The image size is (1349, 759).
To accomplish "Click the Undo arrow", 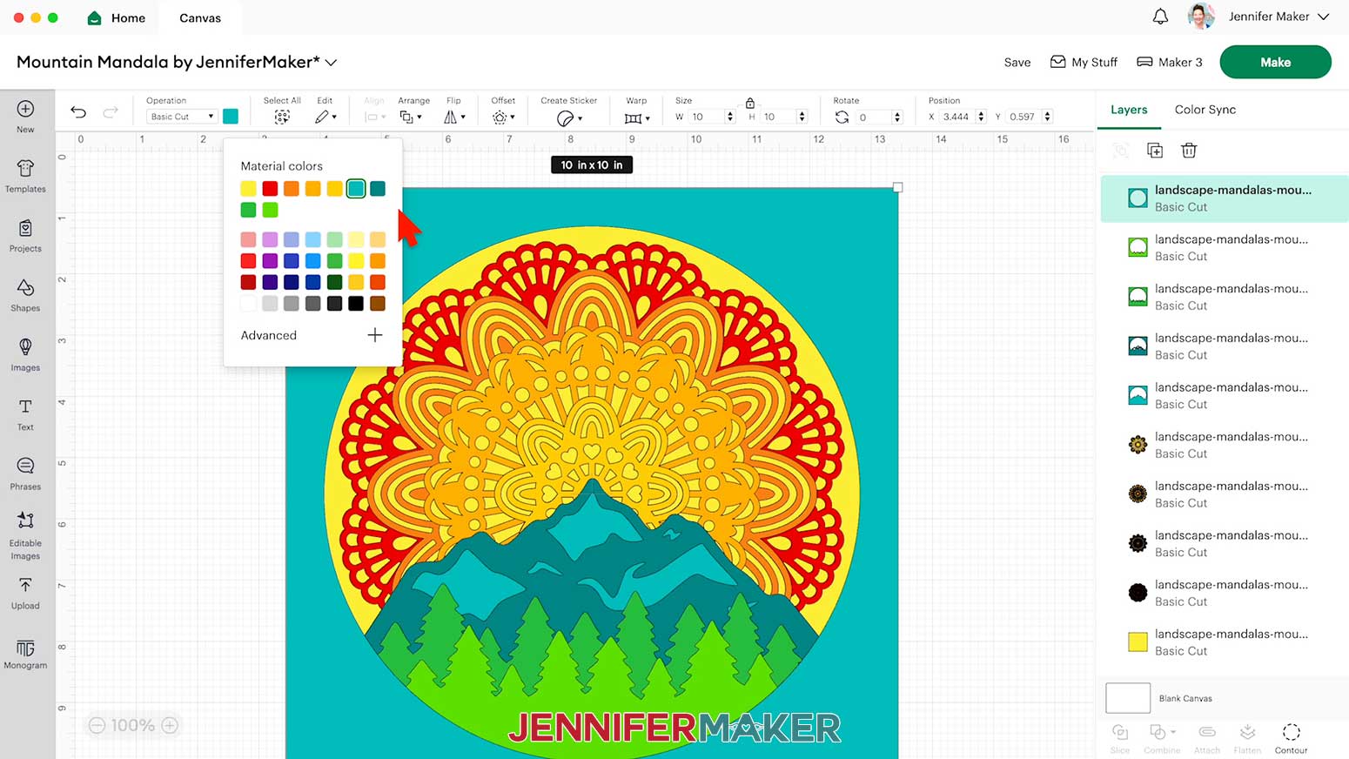I will point(78,111).
